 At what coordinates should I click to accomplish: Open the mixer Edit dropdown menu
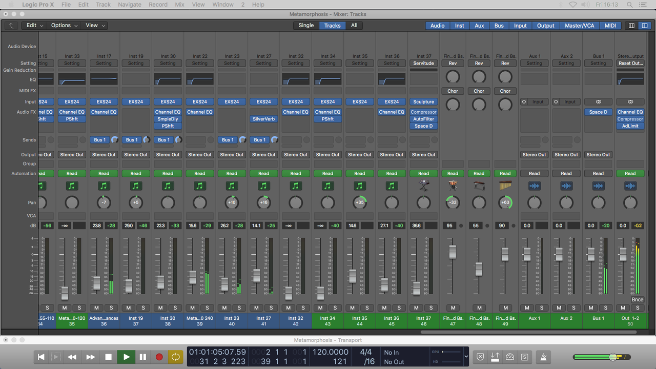(35, 25)
